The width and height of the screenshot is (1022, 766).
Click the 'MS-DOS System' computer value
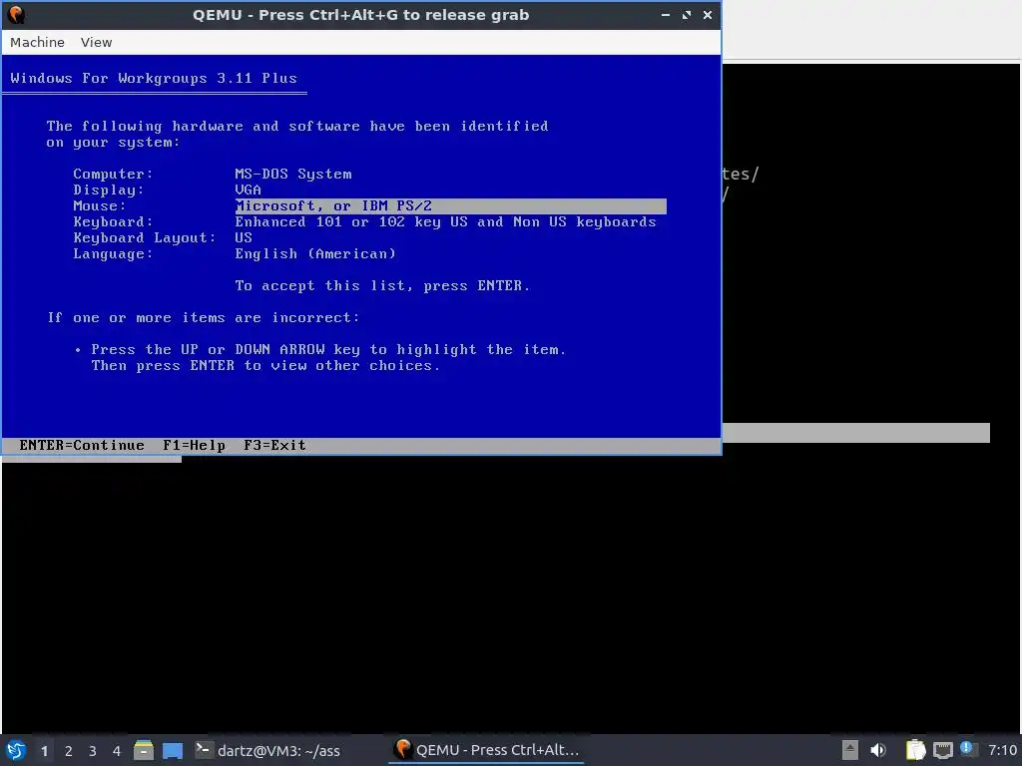pos(293,174)
